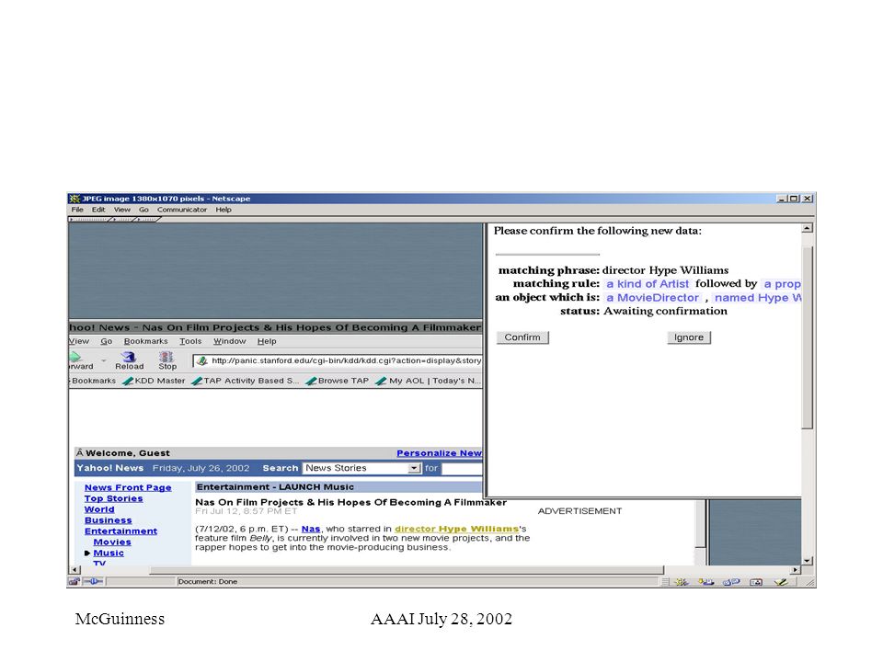Open the News Front Page link
This screenshot has height=662, width=883.
(128, 487)
